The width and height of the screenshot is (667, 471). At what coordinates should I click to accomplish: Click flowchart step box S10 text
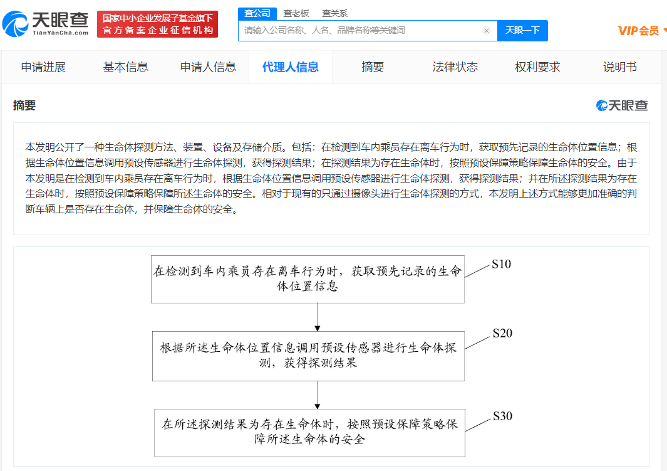click(x=308, y=279)
